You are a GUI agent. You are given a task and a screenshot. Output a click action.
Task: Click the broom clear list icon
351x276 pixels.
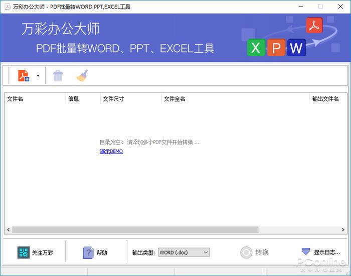82,75
